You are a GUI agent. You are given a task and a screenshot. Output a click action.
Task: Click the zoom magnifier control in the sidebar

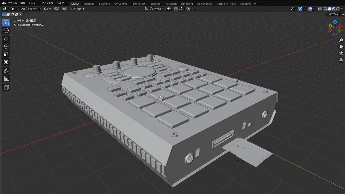[x=341, y=40]
